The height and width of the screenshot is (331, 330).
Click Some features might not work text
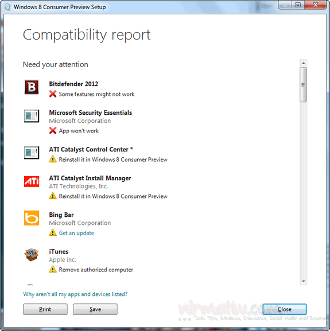pyautogui.click(x=96, y=94)
